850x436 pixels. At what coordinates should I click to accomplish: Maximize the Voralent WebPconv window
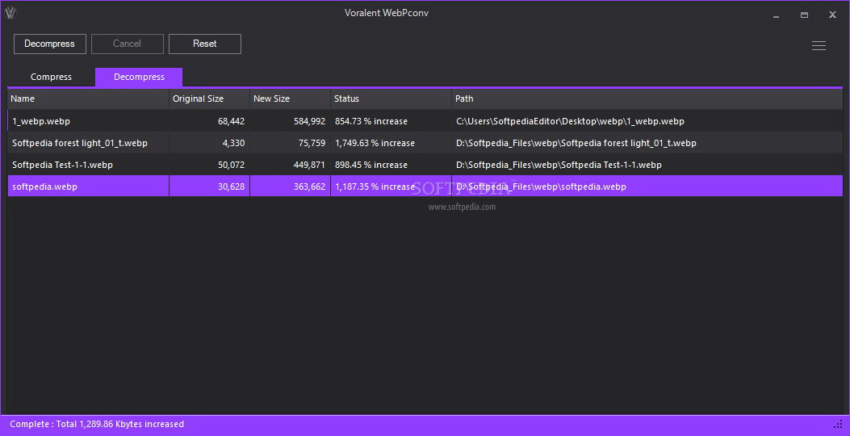(804, 15)
